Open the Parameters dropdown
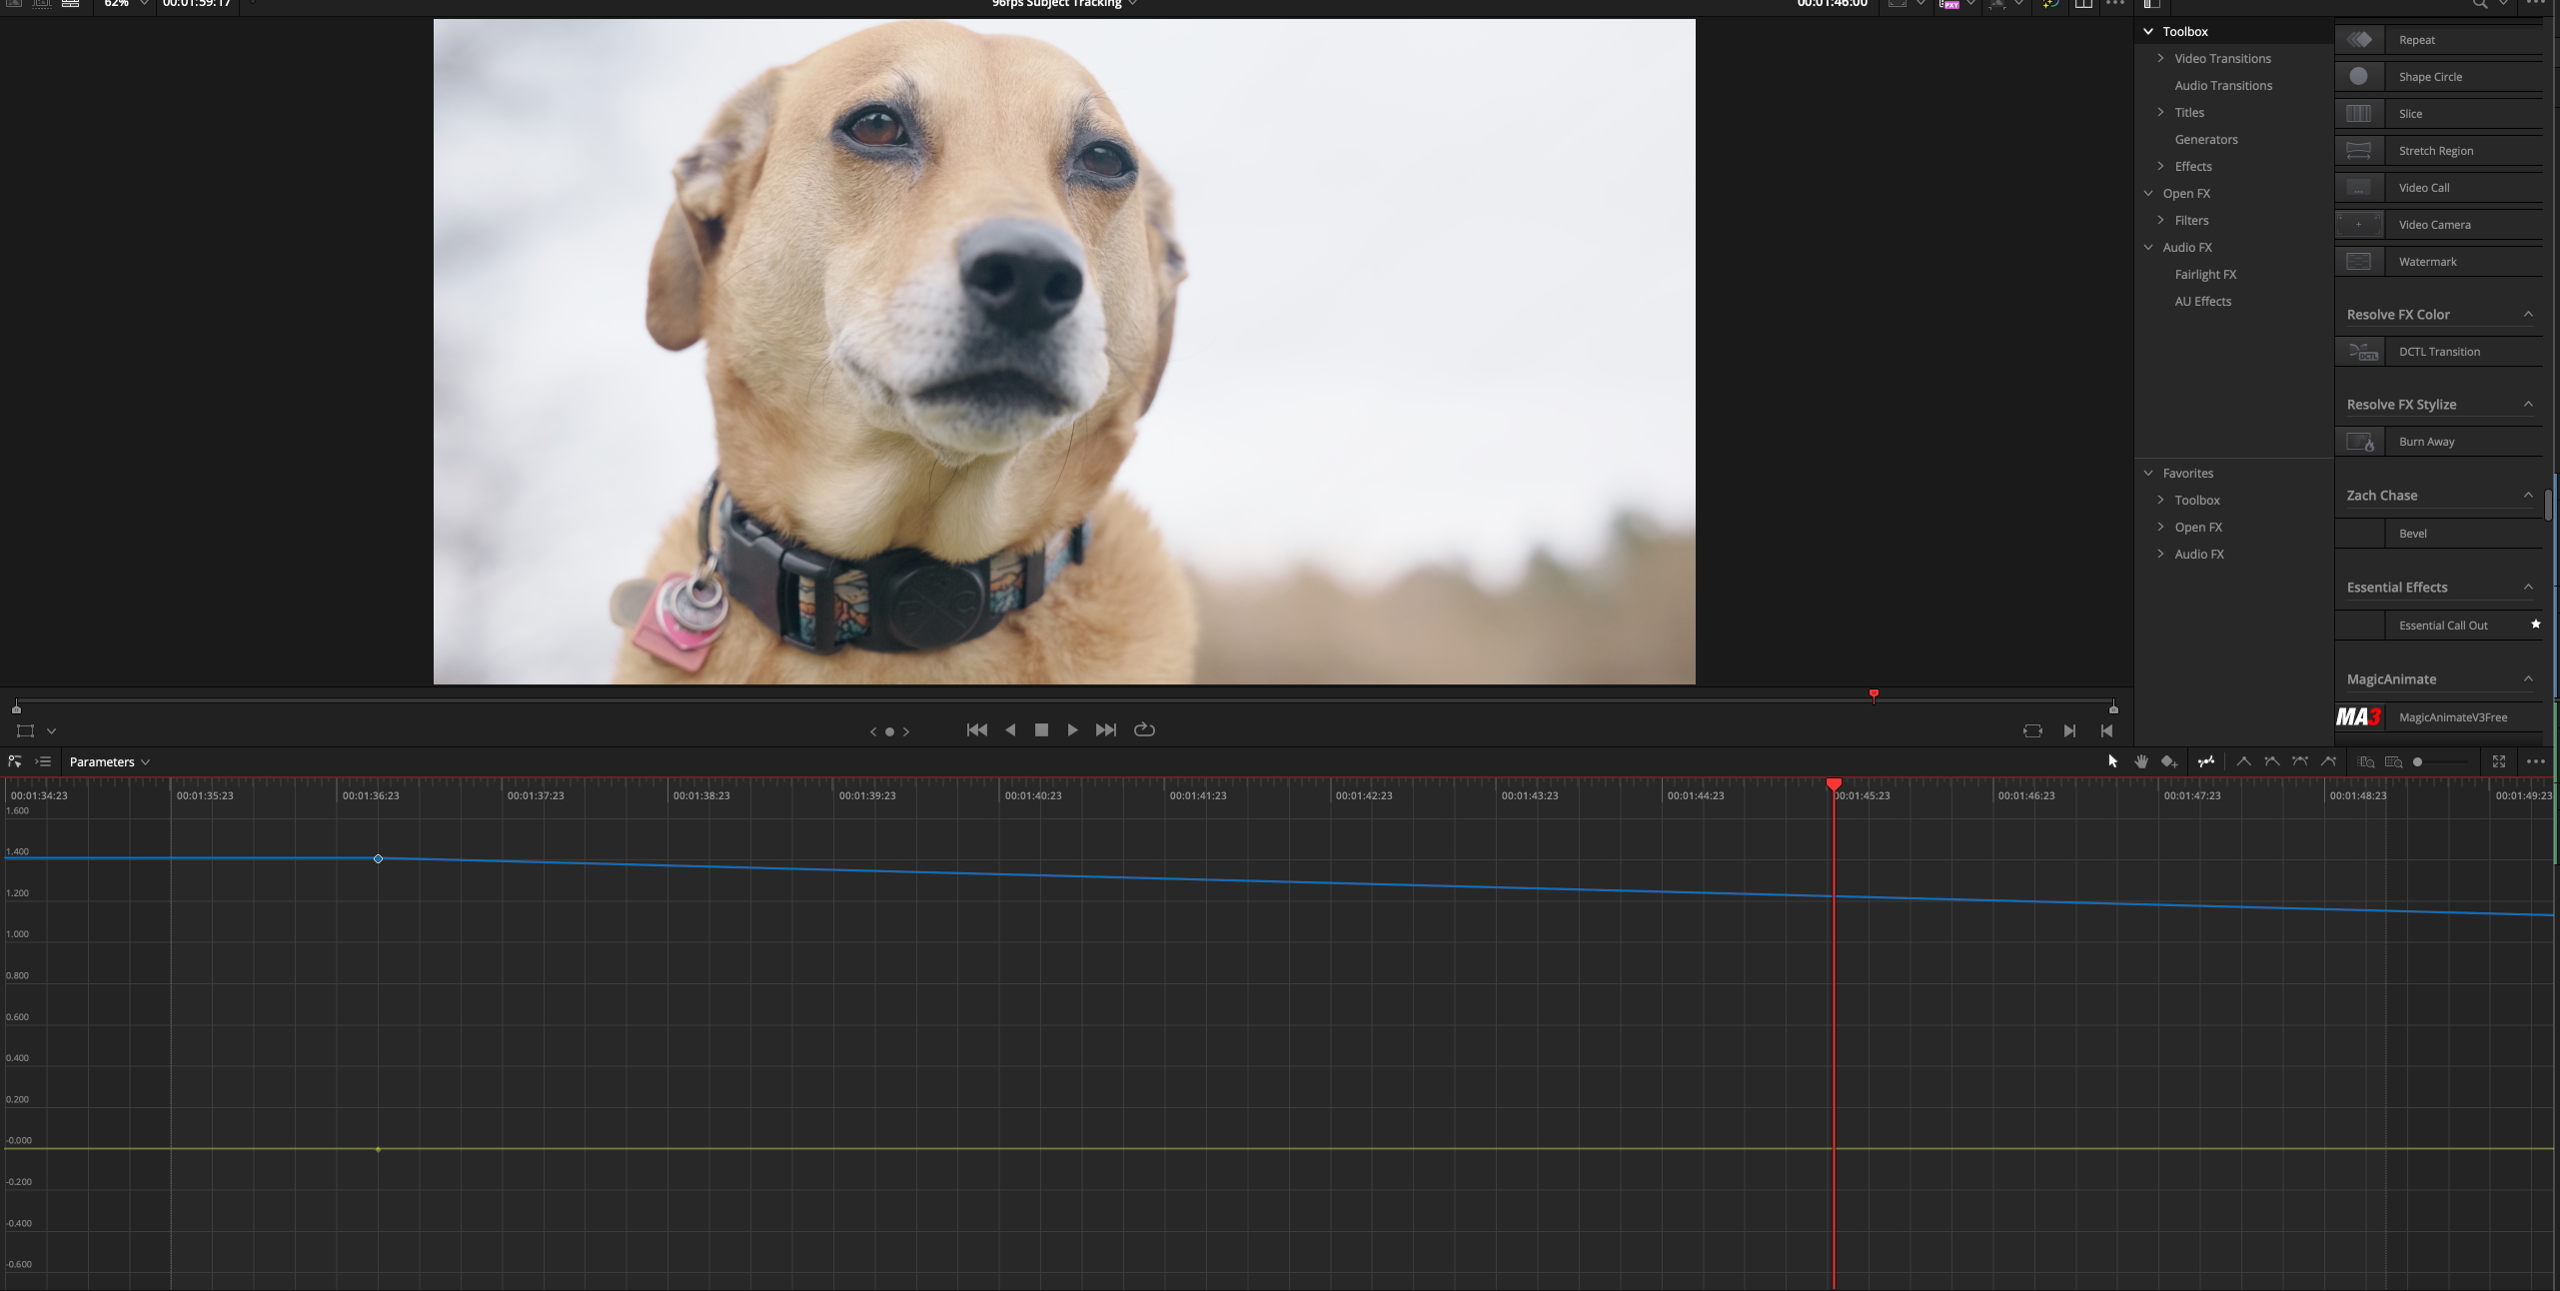The height and width of the screenshot is (1291, 2560). [110, 761]
